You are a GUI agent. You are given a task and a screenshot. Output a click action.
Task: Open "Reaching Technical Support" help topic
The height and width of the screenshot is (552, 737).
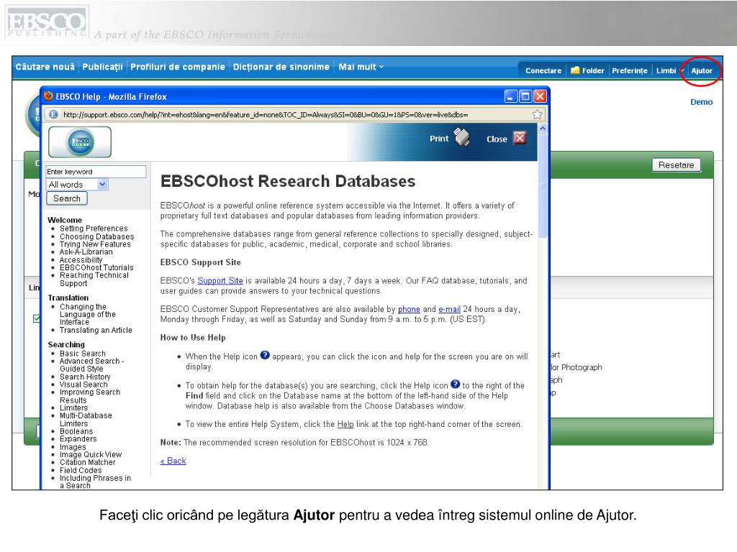94,280
